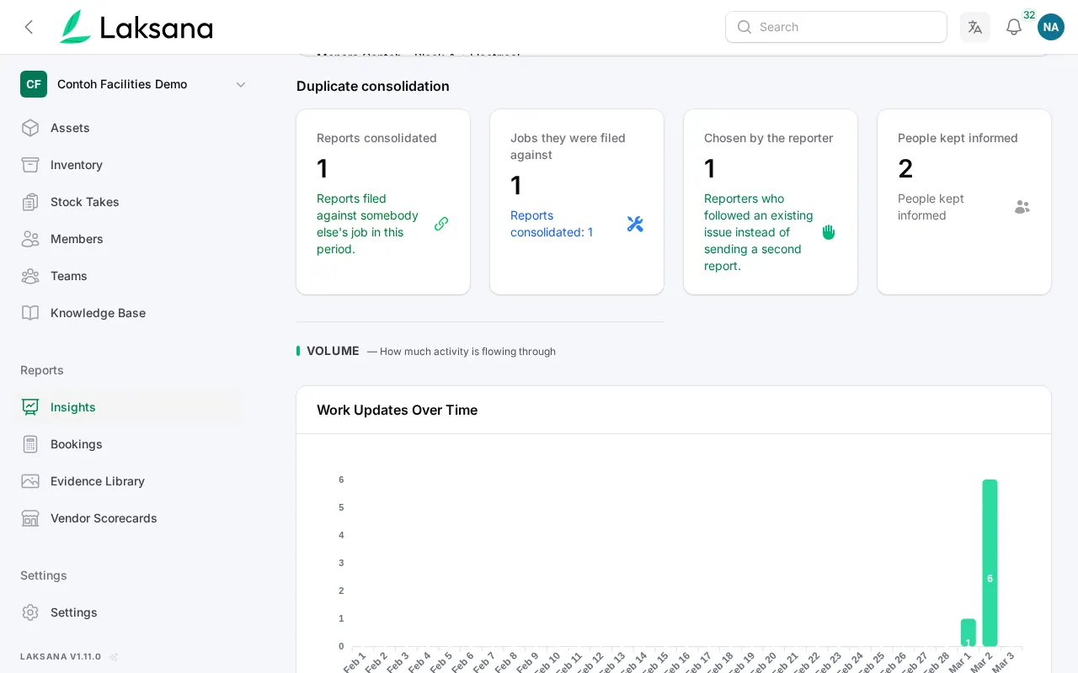Click the 'VOLUME' section label
1078x673 pixels.
[x=333, y=351]
